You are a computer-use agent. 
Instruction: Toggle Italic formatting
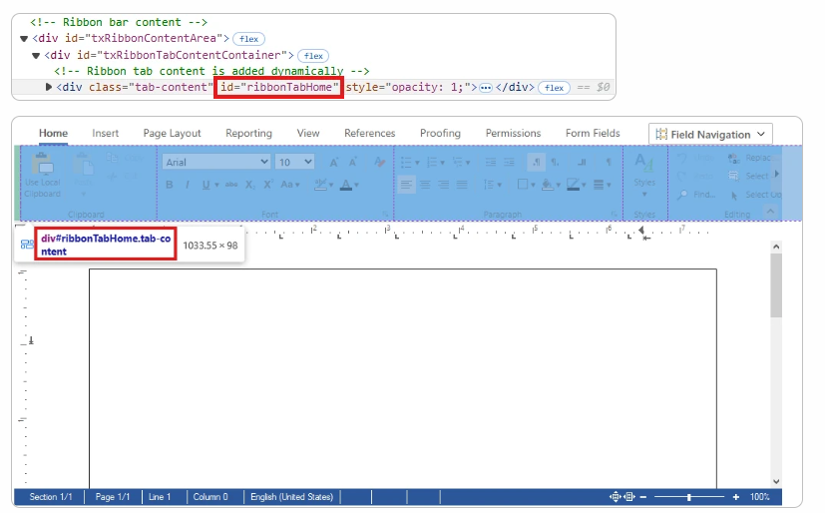[x=187, y=185]
